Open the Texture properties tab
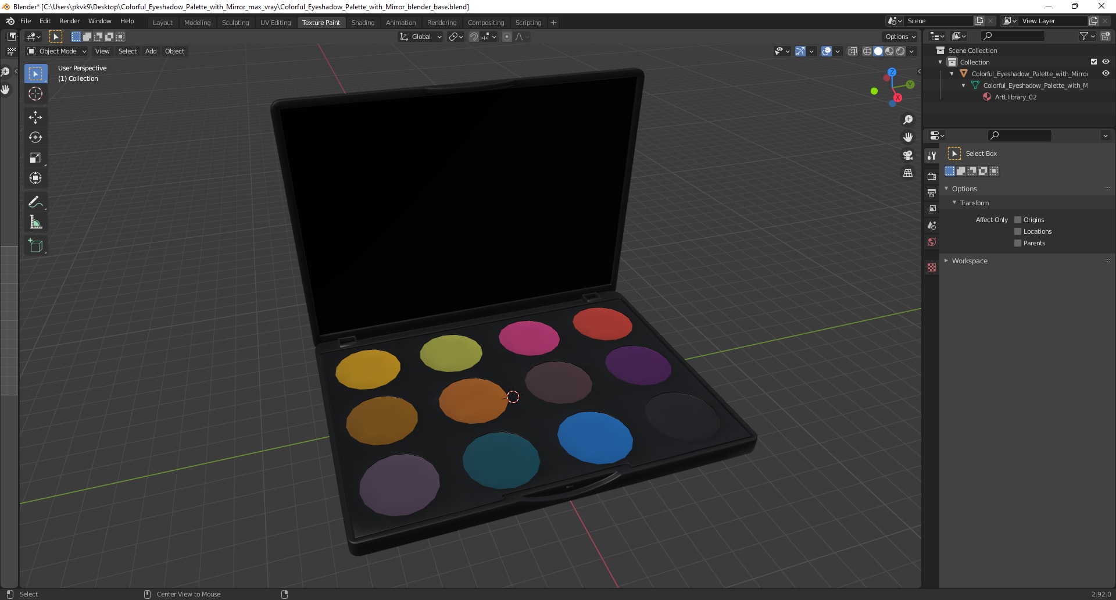The width and height of the screenshot is (1116, 600). (x=932, y=267)
